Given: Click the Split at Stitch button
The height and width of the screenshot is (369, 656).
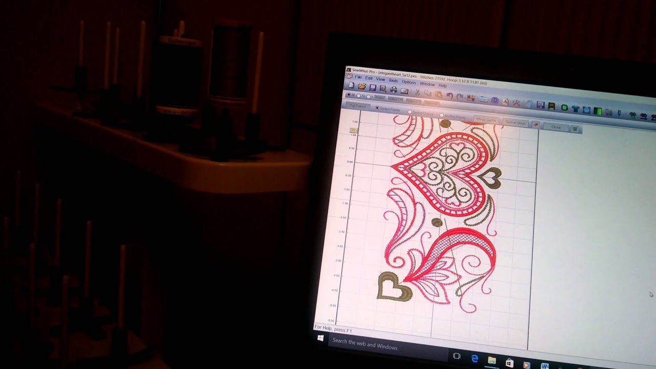Looking at the screenshot, I should pos(516,122).
